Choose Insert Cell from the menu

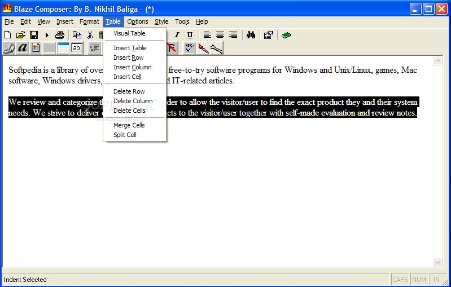pos(134,77)
